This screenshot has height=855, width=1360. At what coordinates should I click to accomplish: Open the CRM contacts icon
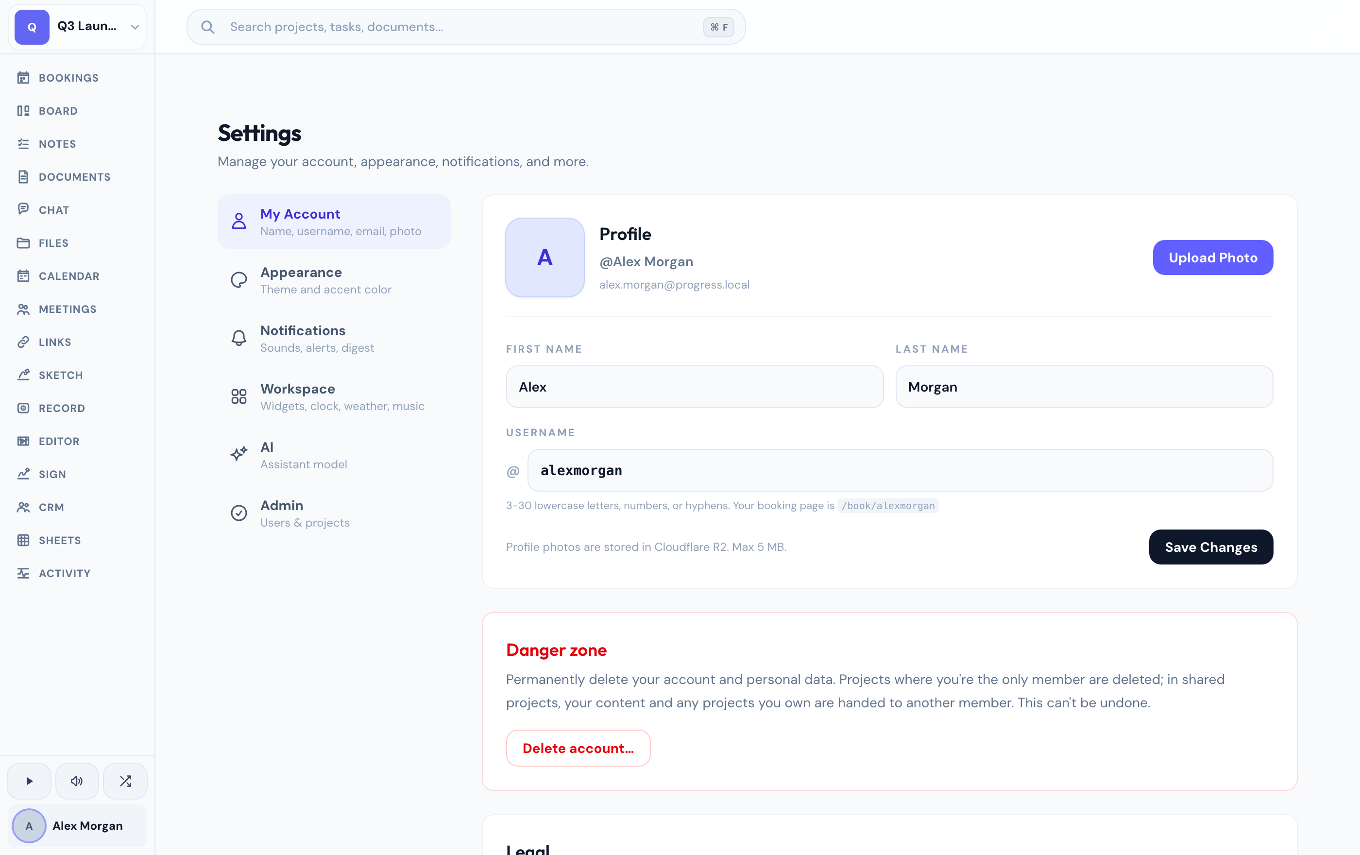[23, 507]
